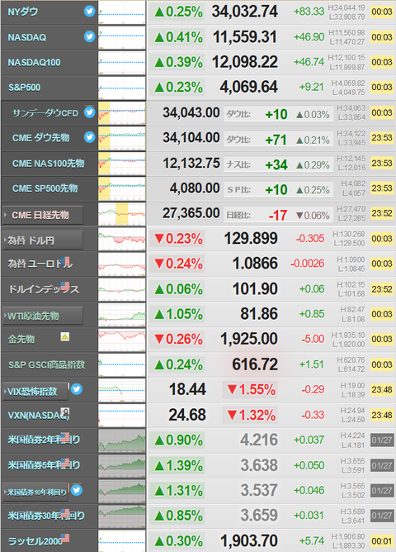Open the S&P500 link
396x552 pixels.
[24, 88]
